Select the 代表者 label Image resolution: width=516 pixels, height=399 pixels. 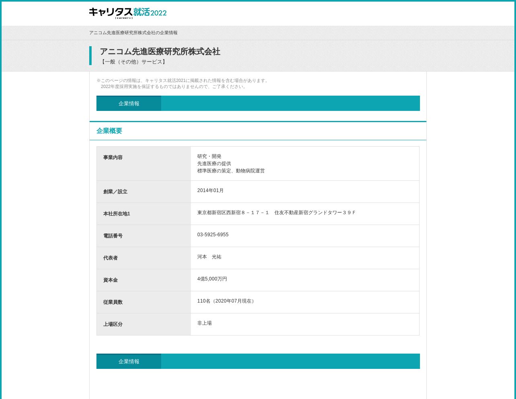click(111, 258)
